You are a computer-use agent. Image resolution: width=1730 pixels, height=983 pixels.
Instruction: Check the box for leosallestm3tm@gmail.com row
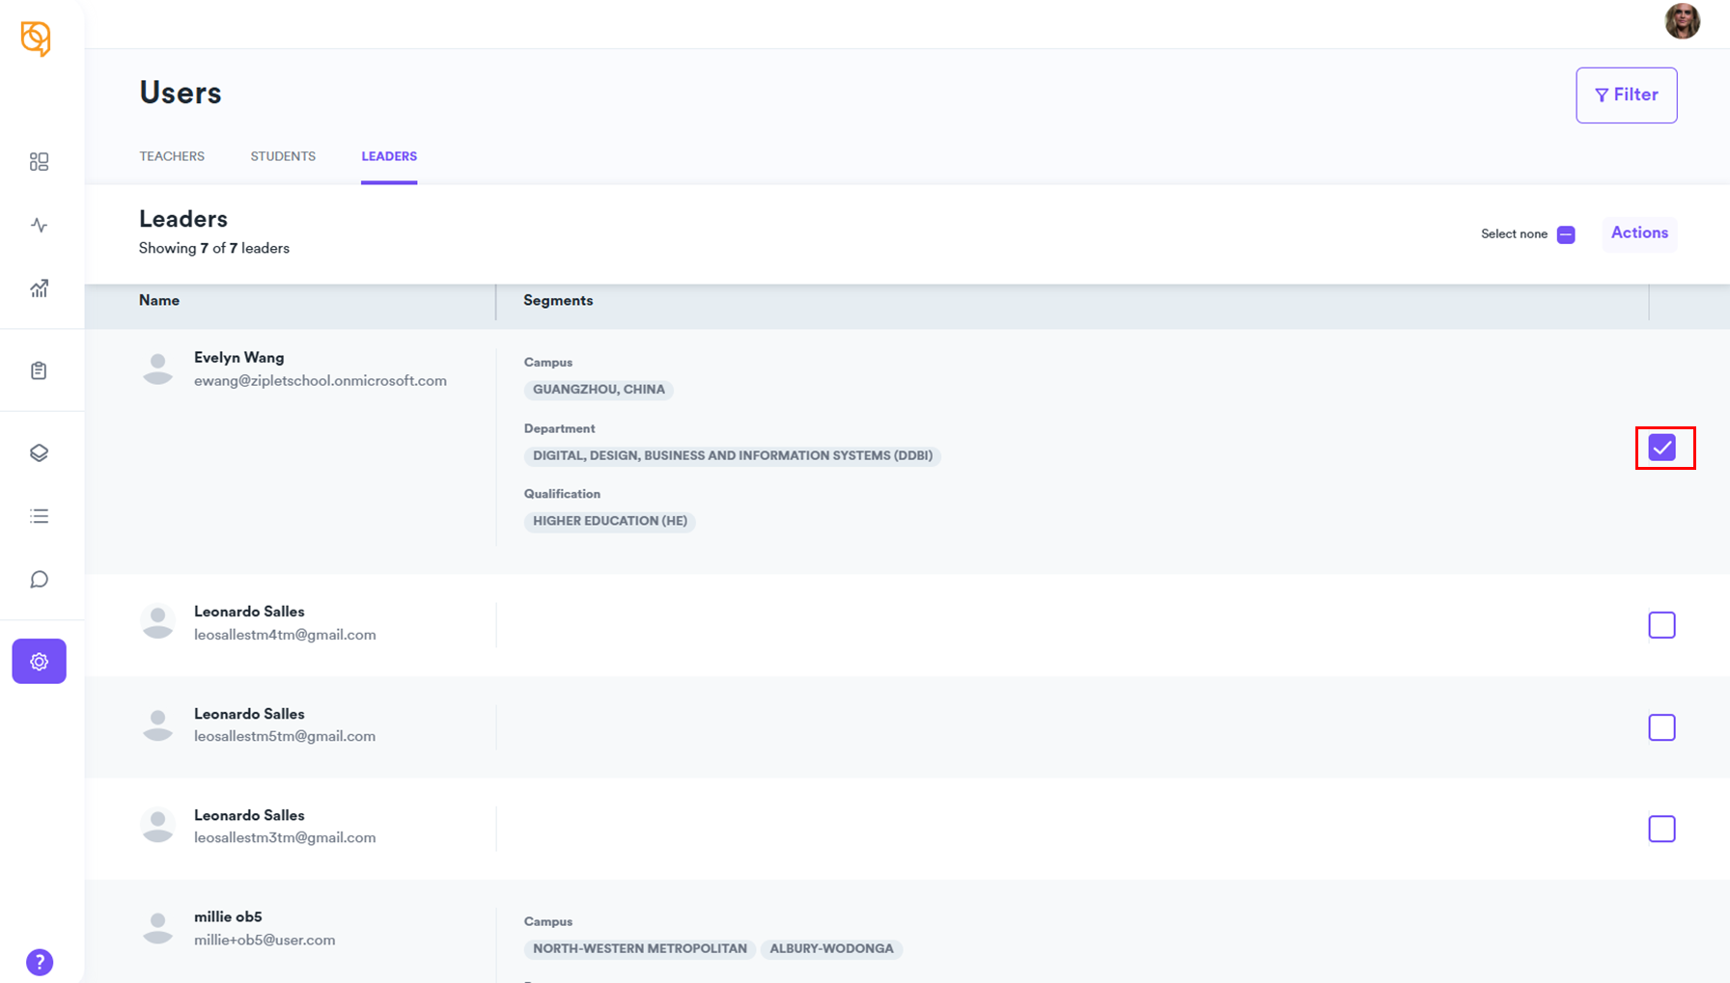(1661, 829)
